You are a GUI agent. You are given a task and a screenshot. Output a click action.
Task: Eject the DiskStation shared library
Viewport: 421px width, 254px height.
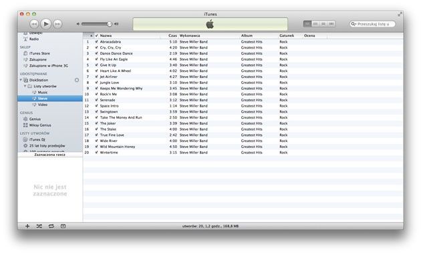[x=77, y=80]
